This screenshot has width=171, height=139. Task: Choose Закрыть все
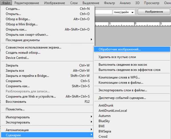[48, 70]
